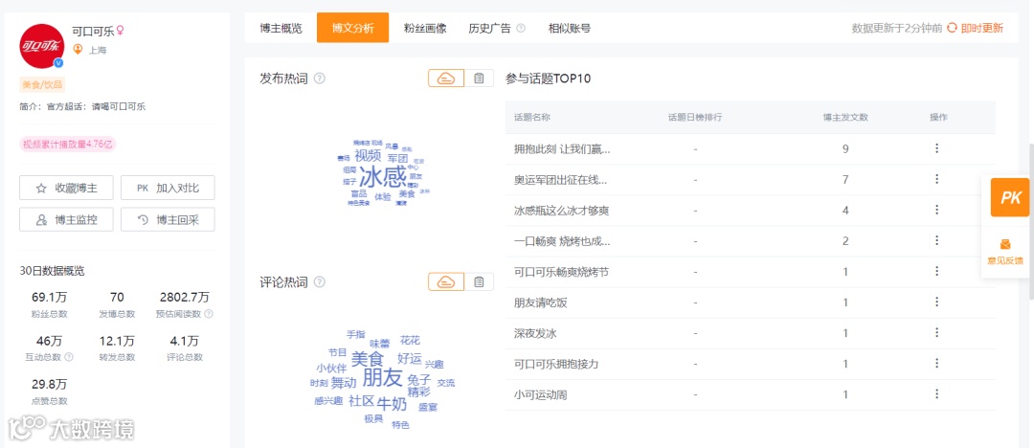Open the 历史广告 tab

489,29
